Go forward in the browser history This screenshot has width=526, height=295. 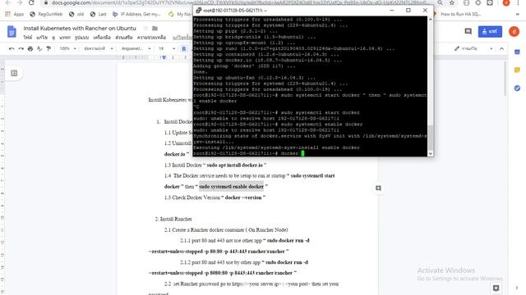tap(20, 2)
